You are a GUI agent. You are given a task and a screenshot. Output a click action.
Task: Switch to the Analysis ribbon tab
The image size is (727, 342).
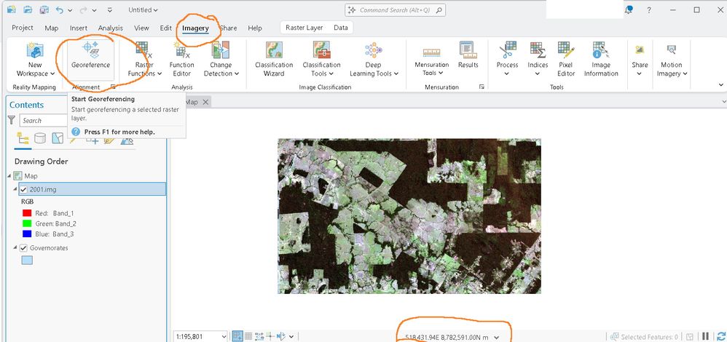(110, 28)
